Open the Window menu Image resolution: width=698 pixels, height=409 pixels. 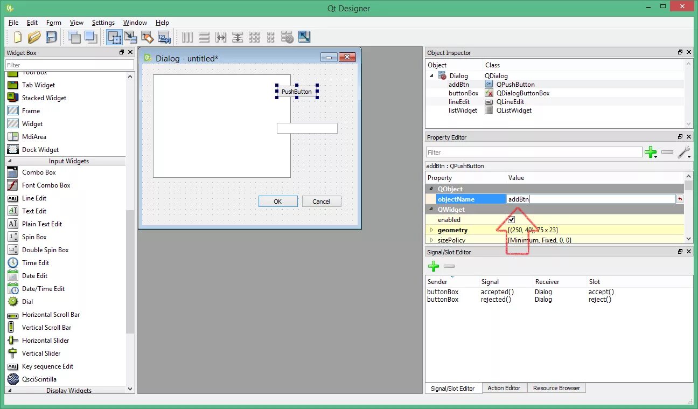pos(135,23)
